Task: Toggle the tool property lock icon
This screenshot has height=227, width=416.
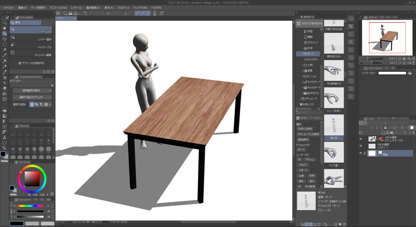Action: click(x=52, y=85)
